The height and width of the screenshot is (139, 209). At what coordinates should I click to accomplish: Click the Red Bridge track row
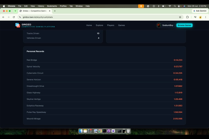[x=104, y=60]
